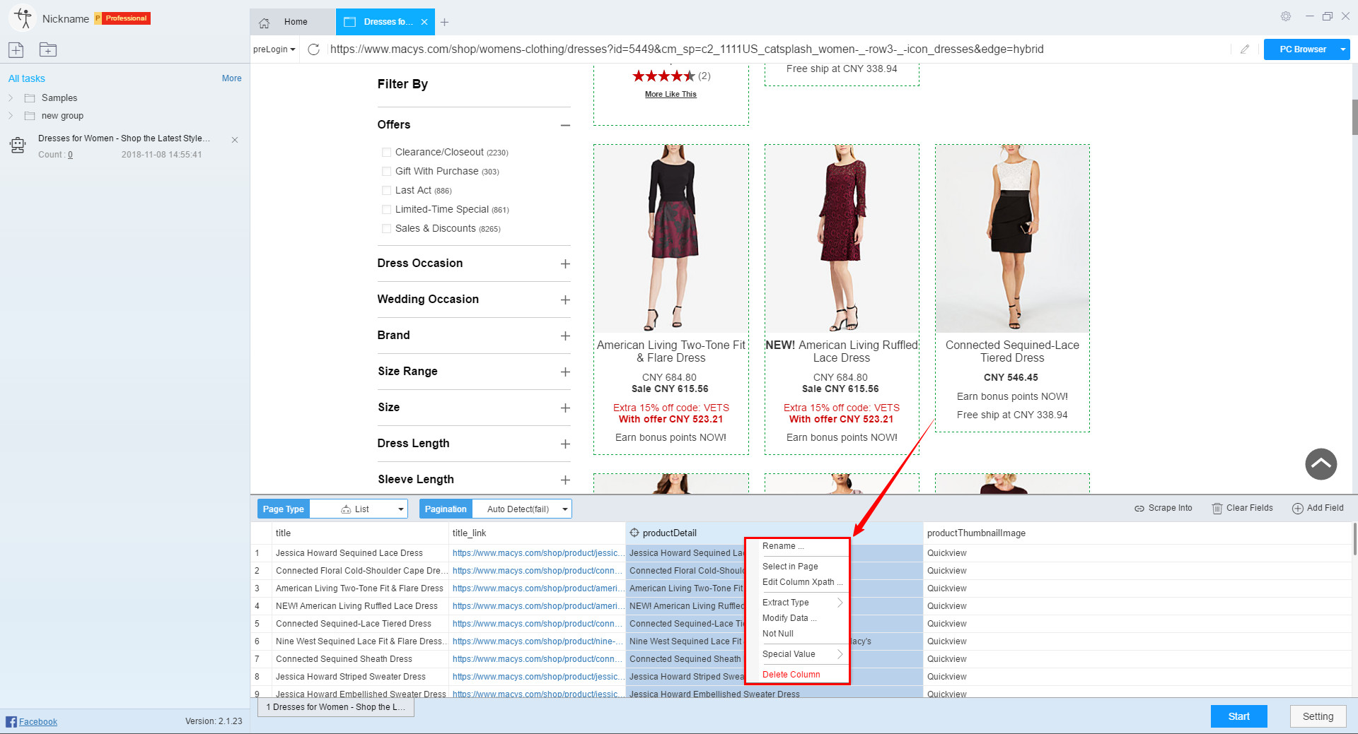Click the new task icon
This screenshot has width=1358, height=734.
(16, 49)
